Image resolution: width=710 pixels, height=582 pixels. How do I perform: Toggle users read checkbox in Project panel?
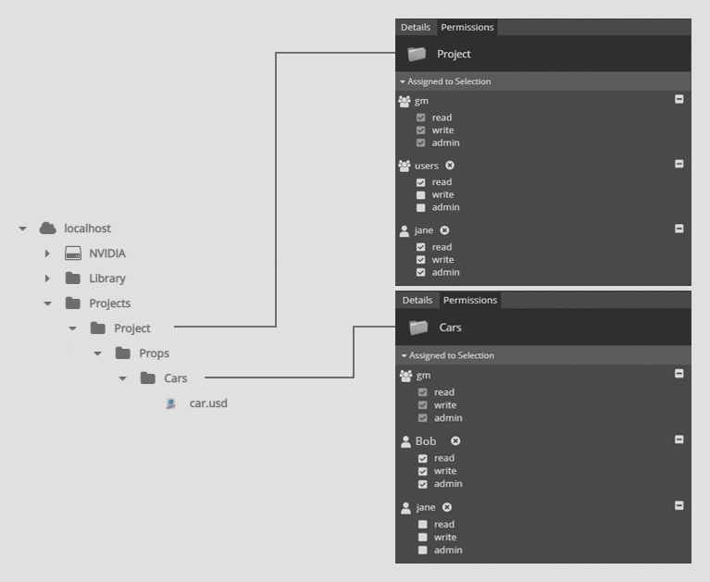point(420,182)
